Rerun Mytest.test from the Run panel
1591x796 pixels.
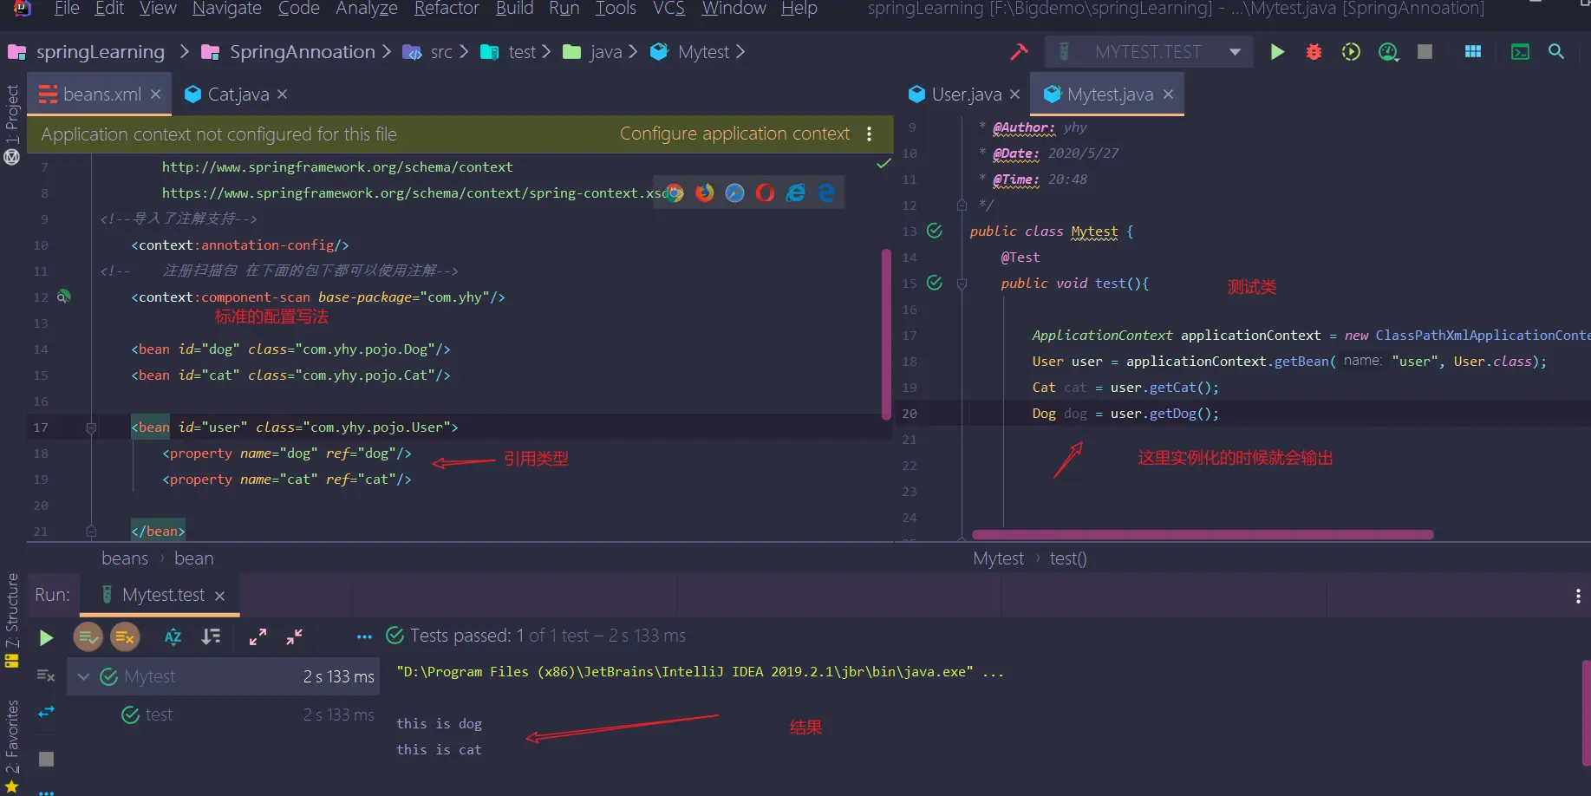(46, 638)
